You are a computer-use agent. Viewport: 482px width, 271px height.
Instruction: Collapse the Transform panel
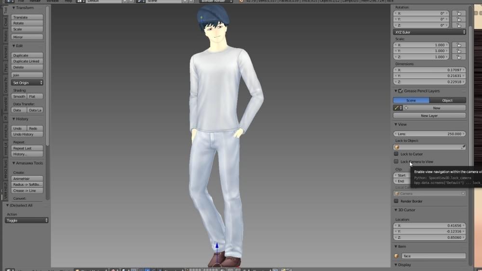pyautogui.click(x=13, y=8)
